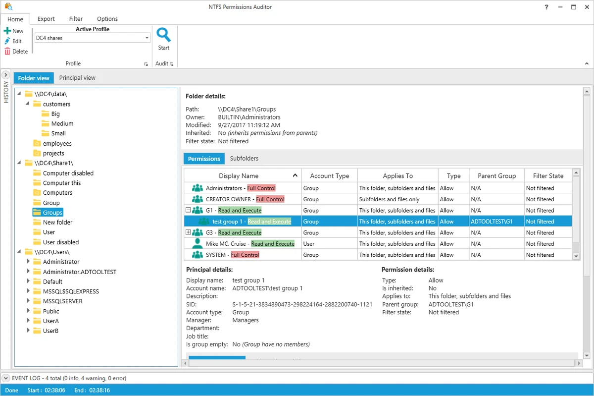Image resolution: width=594 pixels, height=396 pixels.
Task: Expand the UserA folder node
Action: pos(28,321)
